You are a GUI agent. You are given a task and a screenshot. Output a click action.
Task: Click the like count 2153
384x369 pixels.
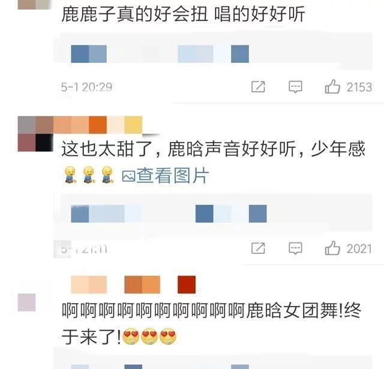(x=359, y=87)
